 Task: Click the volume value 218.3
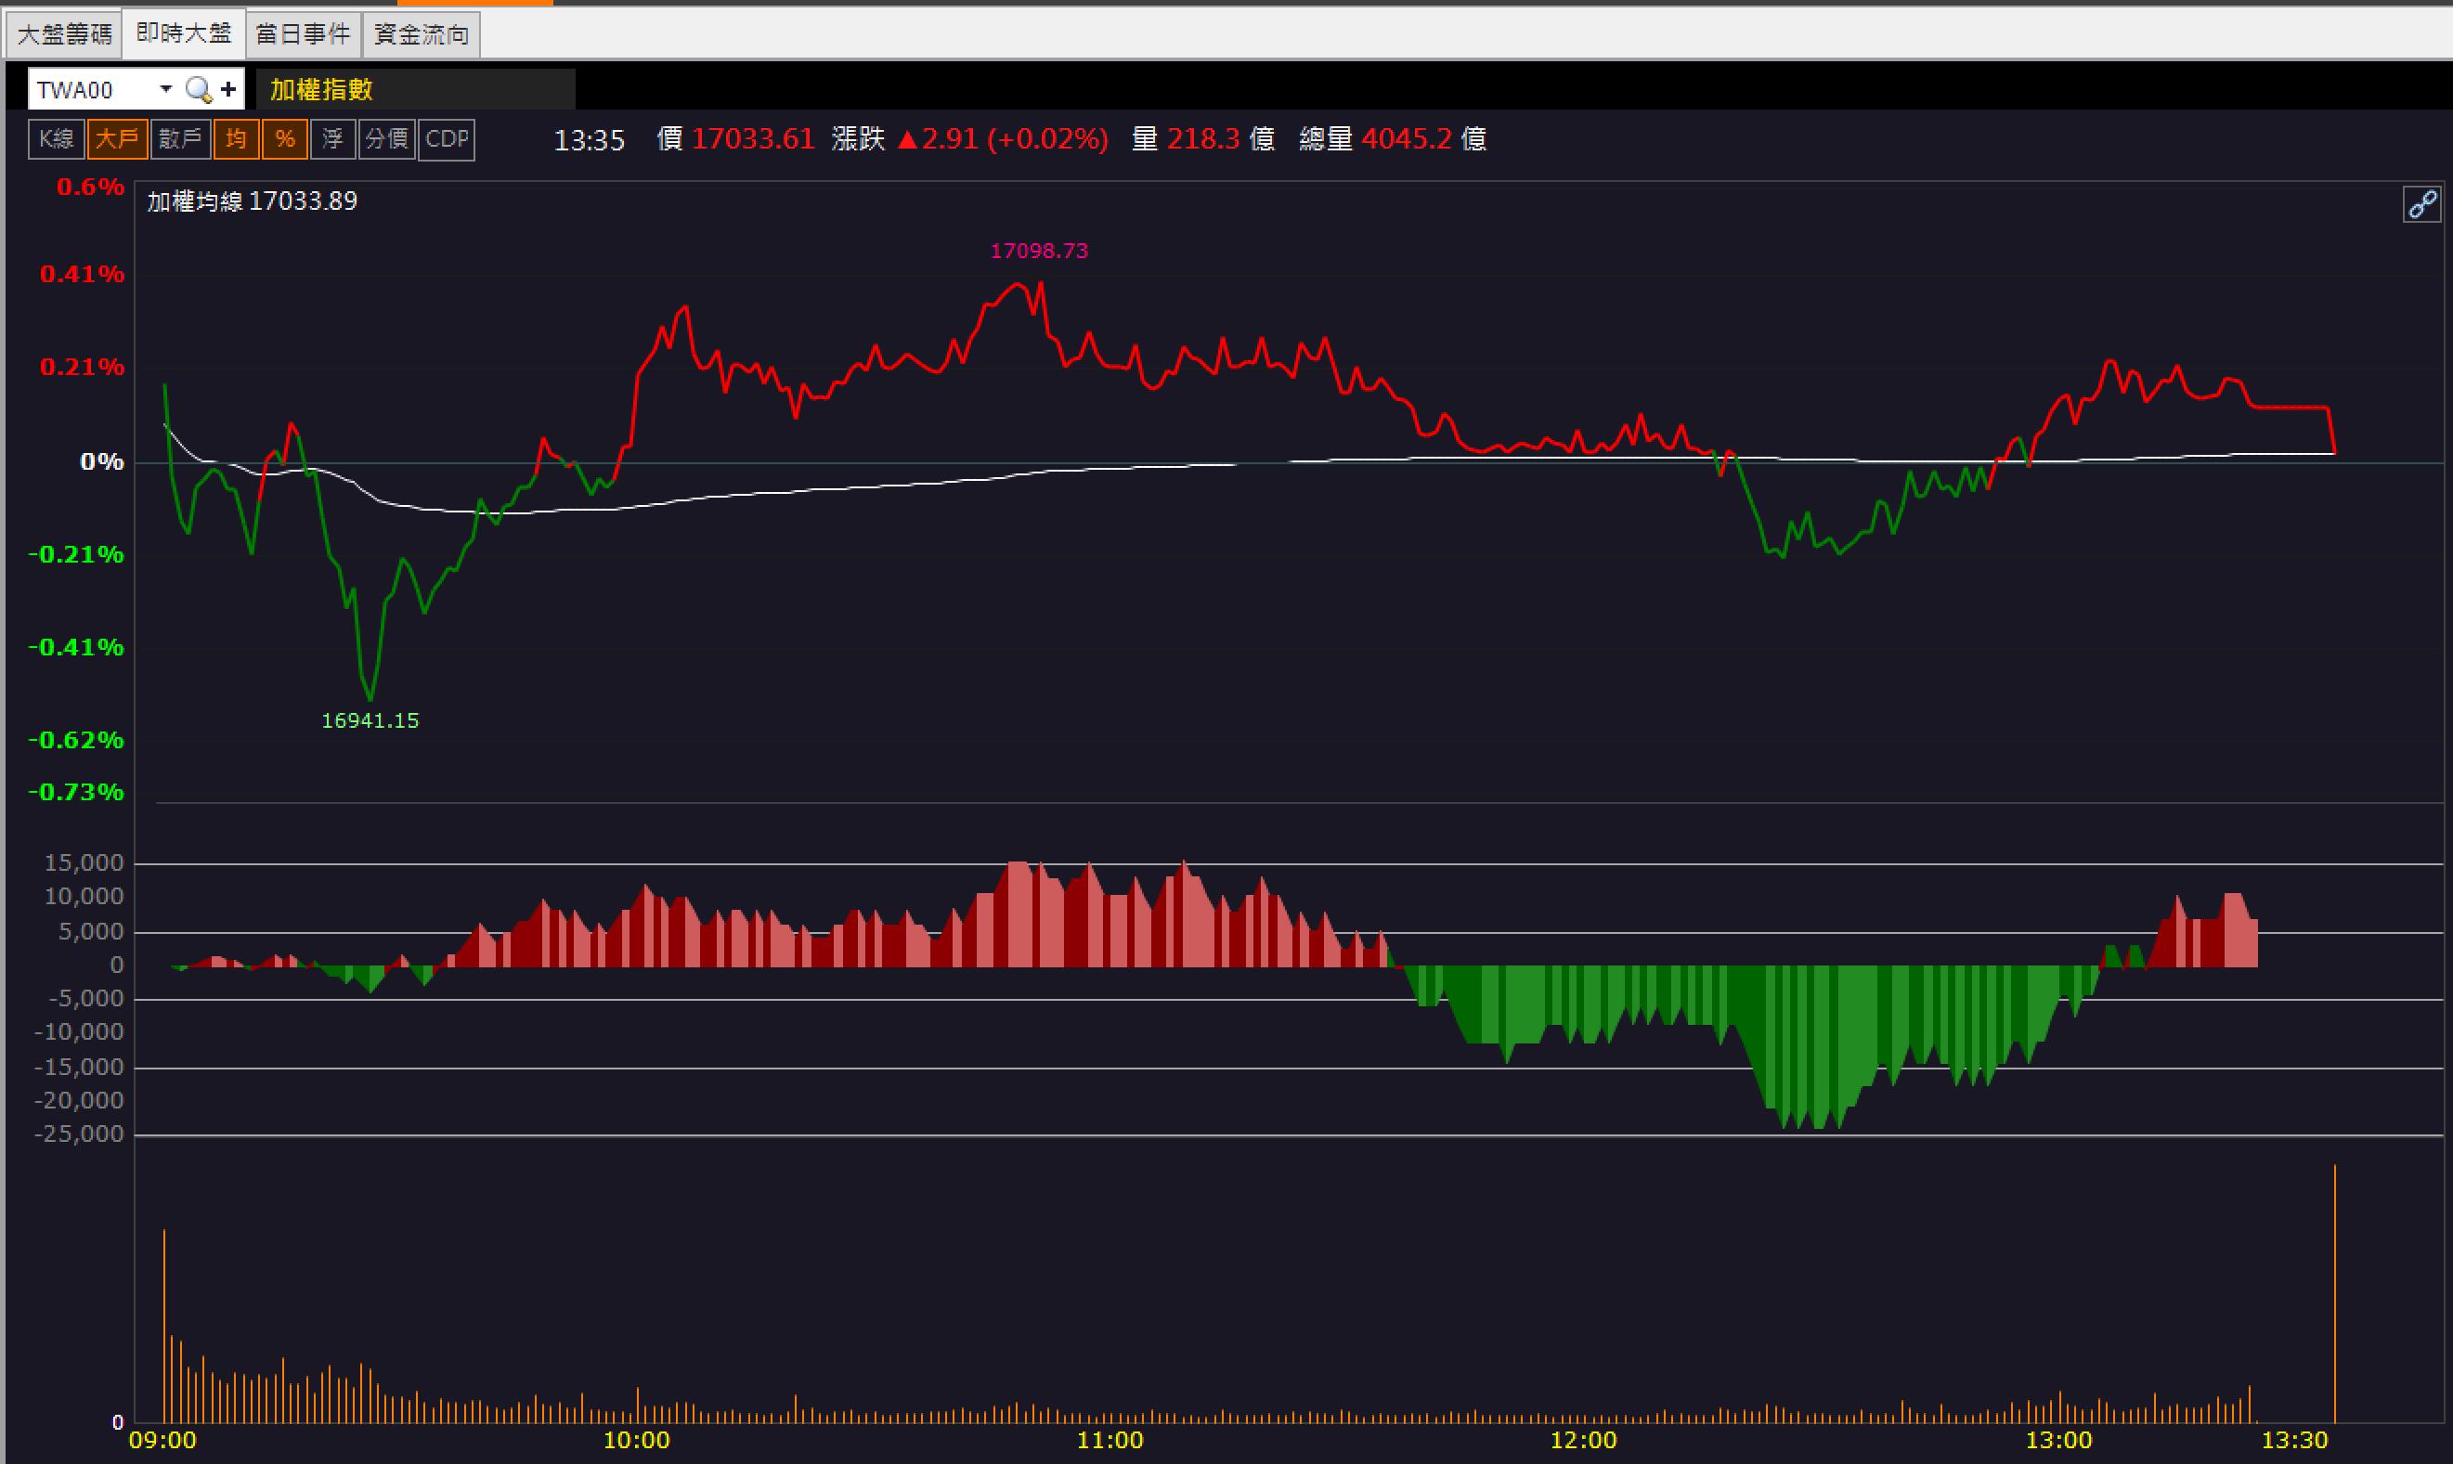point(1203,139)
